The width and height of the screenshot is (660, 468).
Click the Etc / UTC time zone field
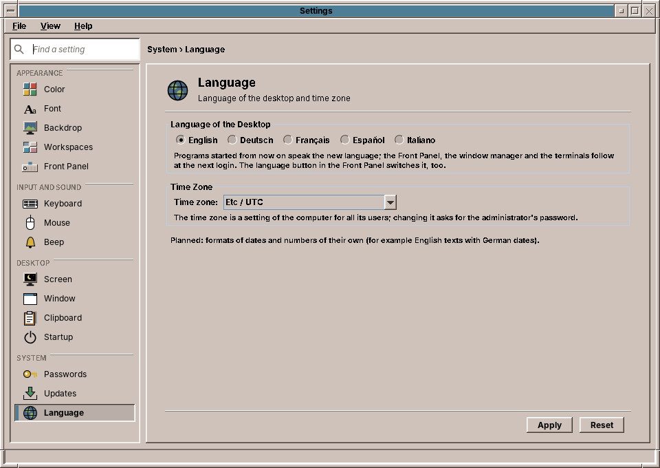click(304, 202)
